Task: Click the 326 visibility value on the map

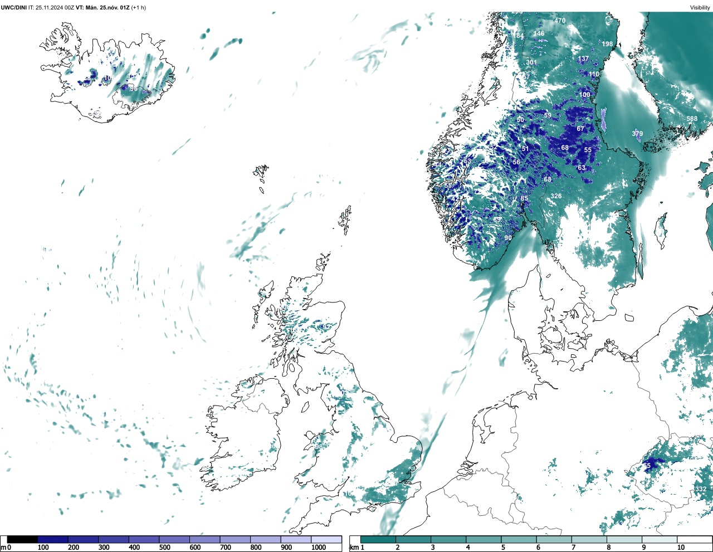Action: (556, 196)
